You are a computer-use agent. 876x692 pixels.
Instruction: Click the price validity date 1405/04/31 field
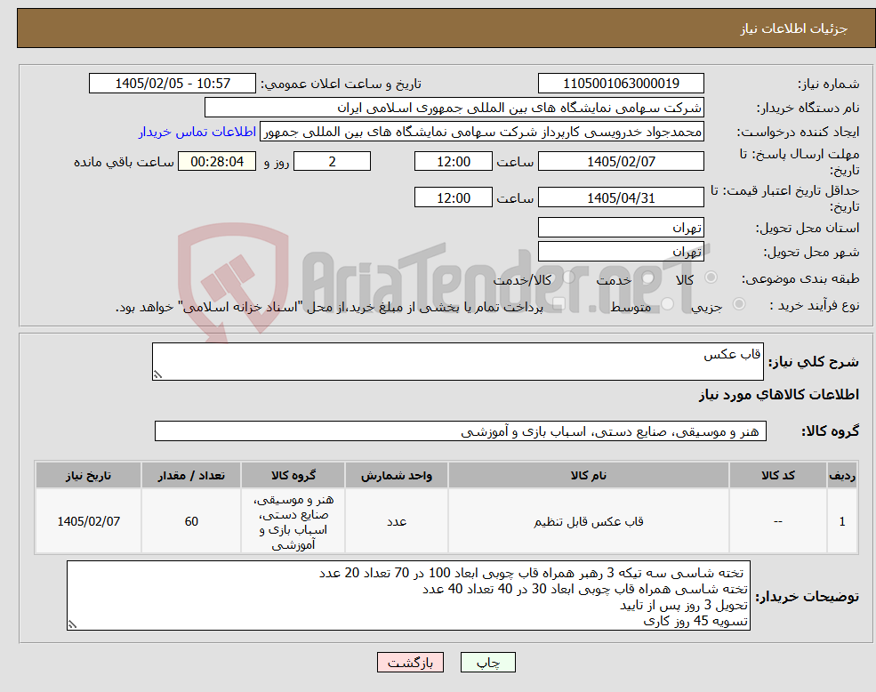click(621, 197)
